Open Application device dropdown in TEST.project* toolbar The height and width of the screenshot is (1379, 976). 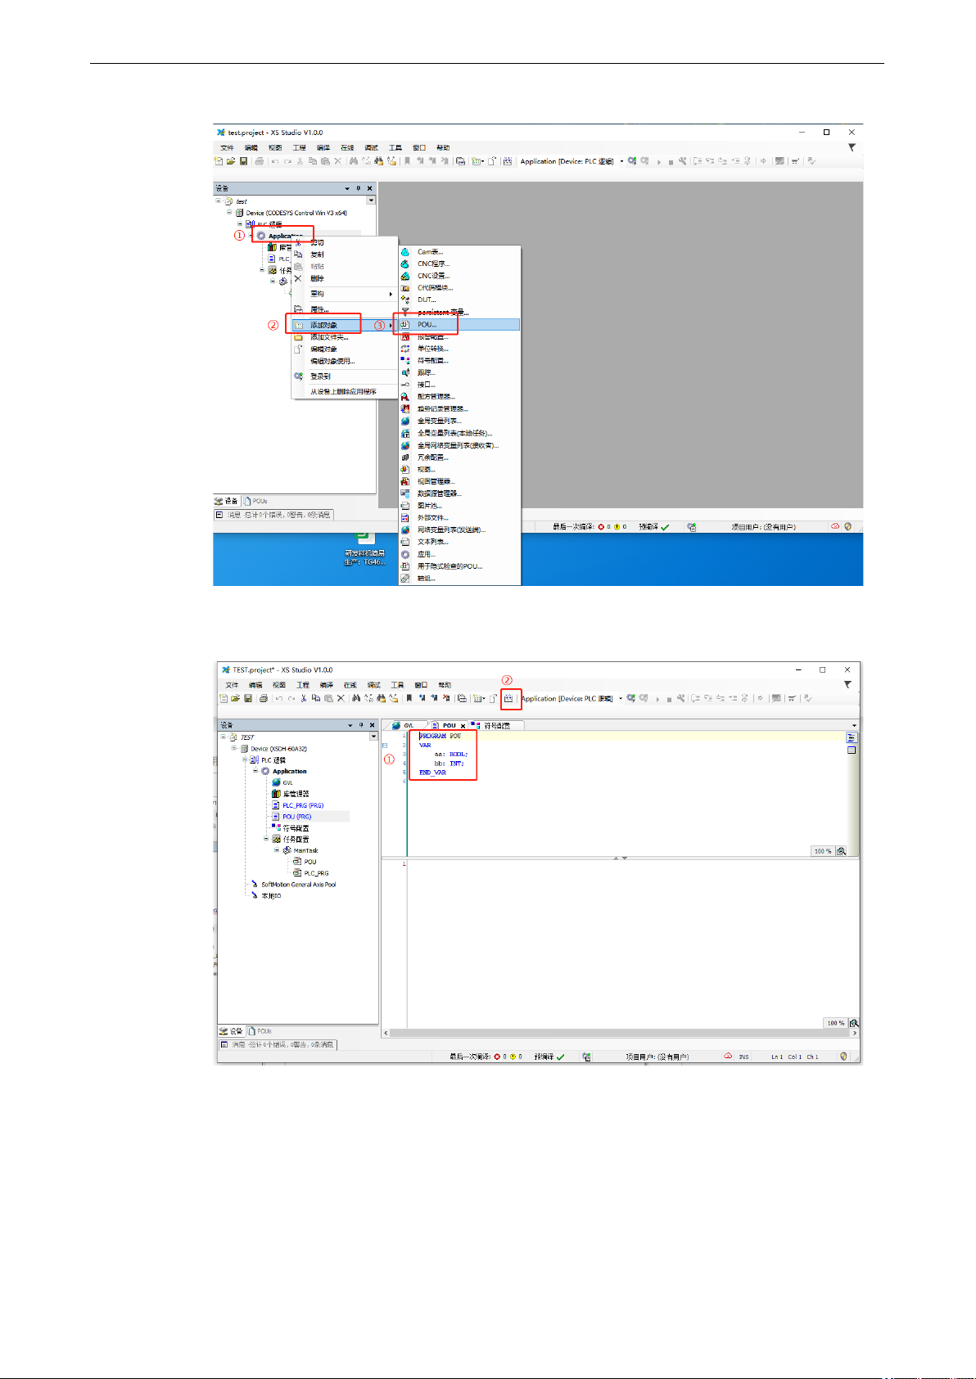pos(621,698)
